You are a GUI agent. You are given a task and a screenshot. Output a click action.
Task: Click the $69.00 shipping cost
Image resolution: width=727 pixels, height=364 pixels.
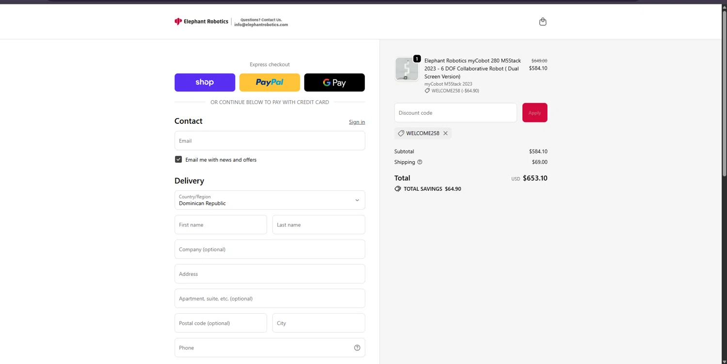tap(539, 162)
